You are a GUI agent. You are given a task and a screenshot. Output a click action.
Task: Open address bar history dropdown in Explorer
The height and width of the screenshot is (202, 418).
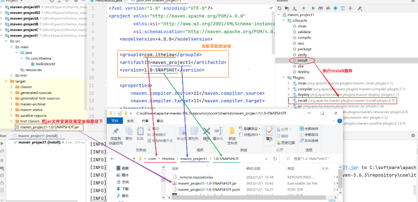pos(266,159)
